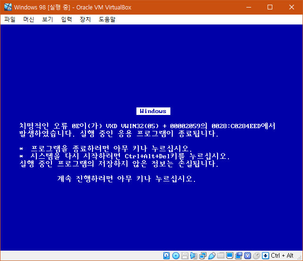Viewport: 303px width, 261px height.
Task: Click the Ctrl + Alt host key label
Action: (x=282, y=256)
